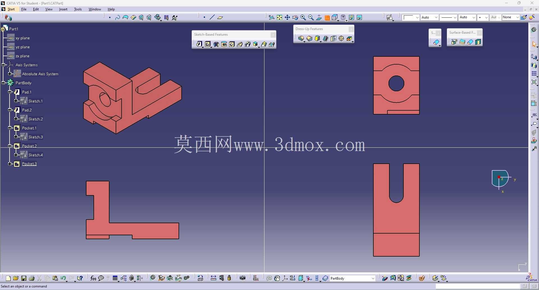This screenshot has width=539, height=290.
Task: Select the Sew Surface tool
Action: click(x=478, y=42)
